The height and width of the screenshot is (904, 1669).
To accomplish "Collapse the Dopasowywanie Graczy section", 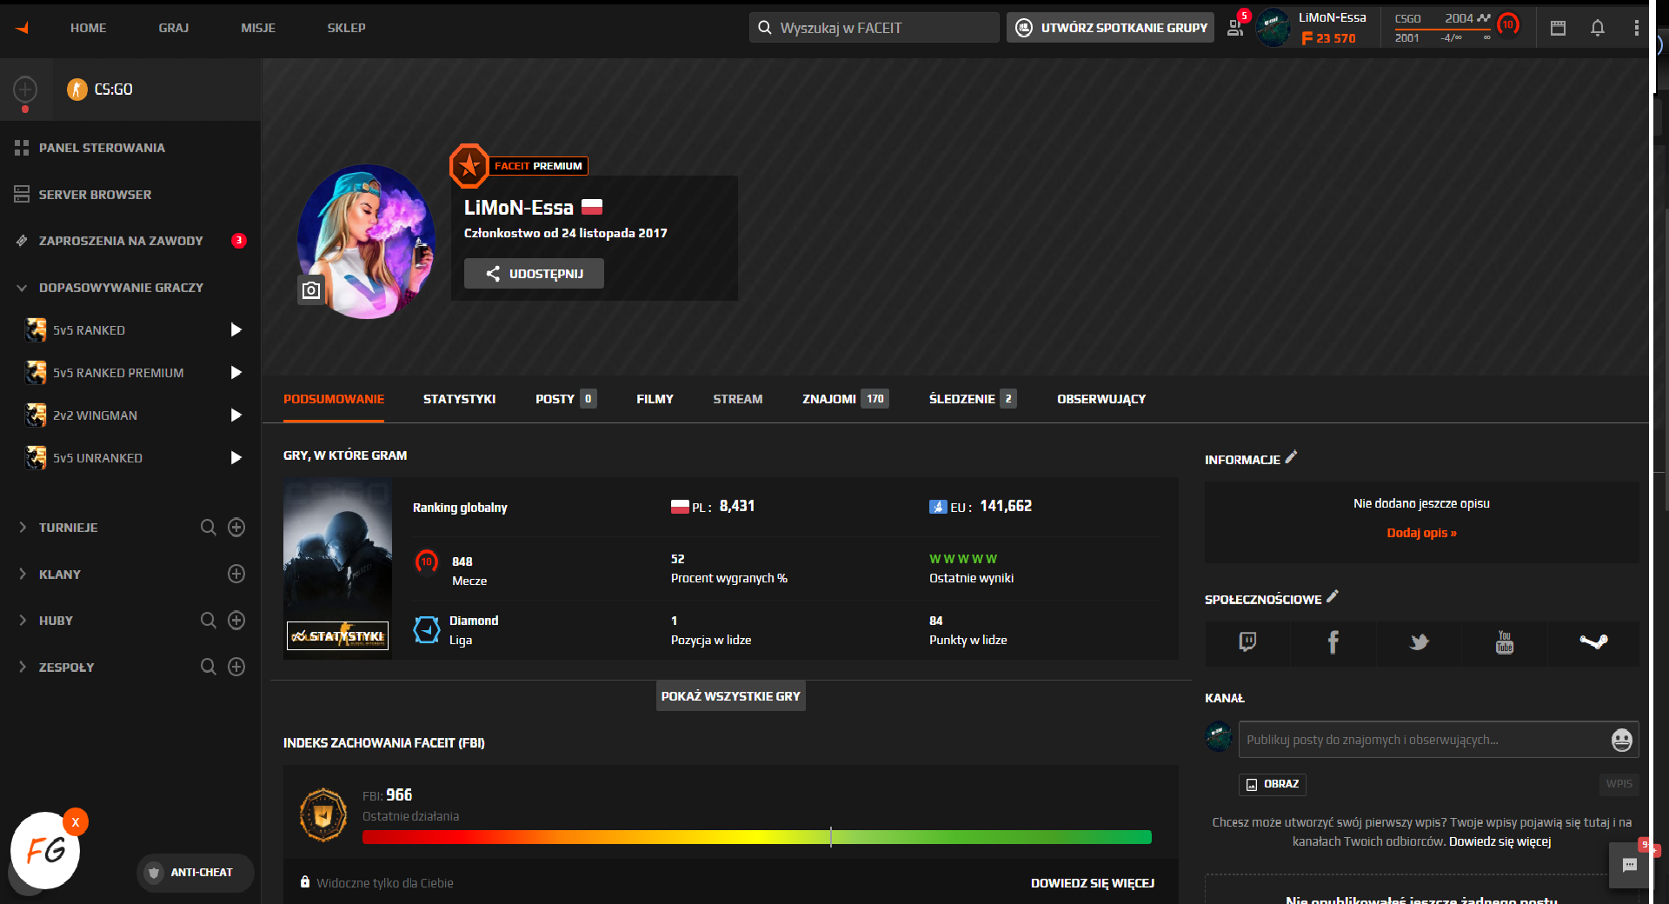I will point(22,288).
